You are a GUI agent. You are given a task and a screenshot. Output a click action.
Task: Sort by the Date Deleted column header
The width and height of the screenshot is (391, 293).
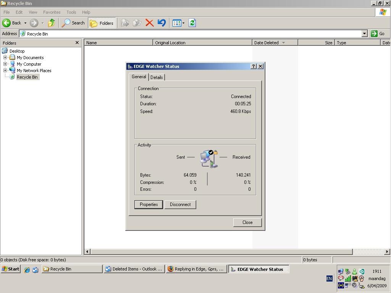(267, 43)
